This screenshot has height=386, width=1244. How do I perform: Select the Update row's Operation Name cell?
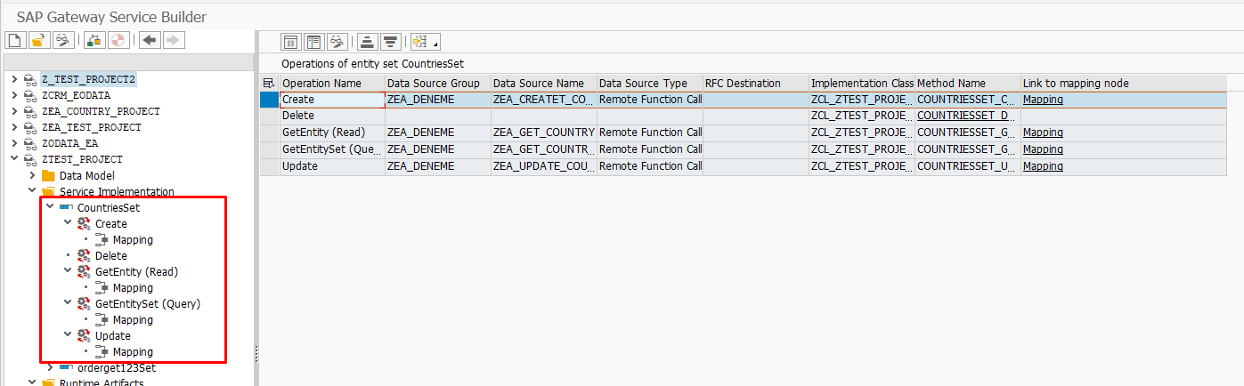331,166
